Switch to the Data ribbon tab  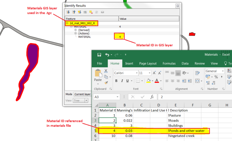[185, 63]
